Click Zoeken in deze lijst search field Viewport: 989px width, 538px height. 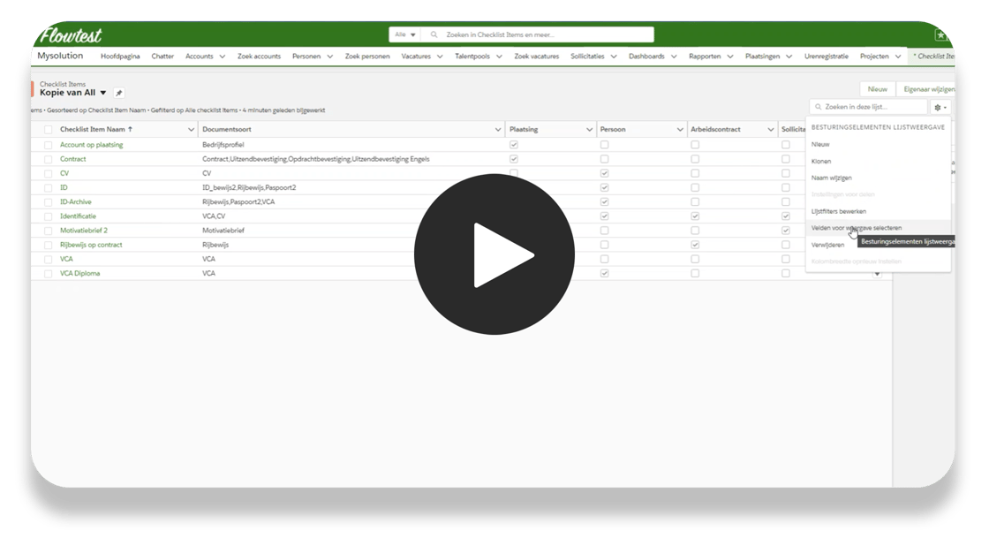(x=869, y=107)
